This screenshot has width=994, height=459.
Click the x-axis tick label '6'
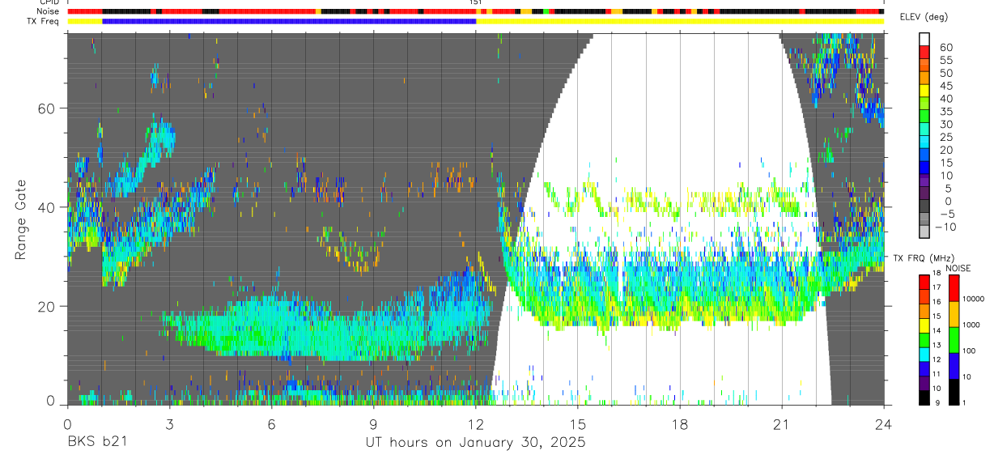[x=271, y=423]
